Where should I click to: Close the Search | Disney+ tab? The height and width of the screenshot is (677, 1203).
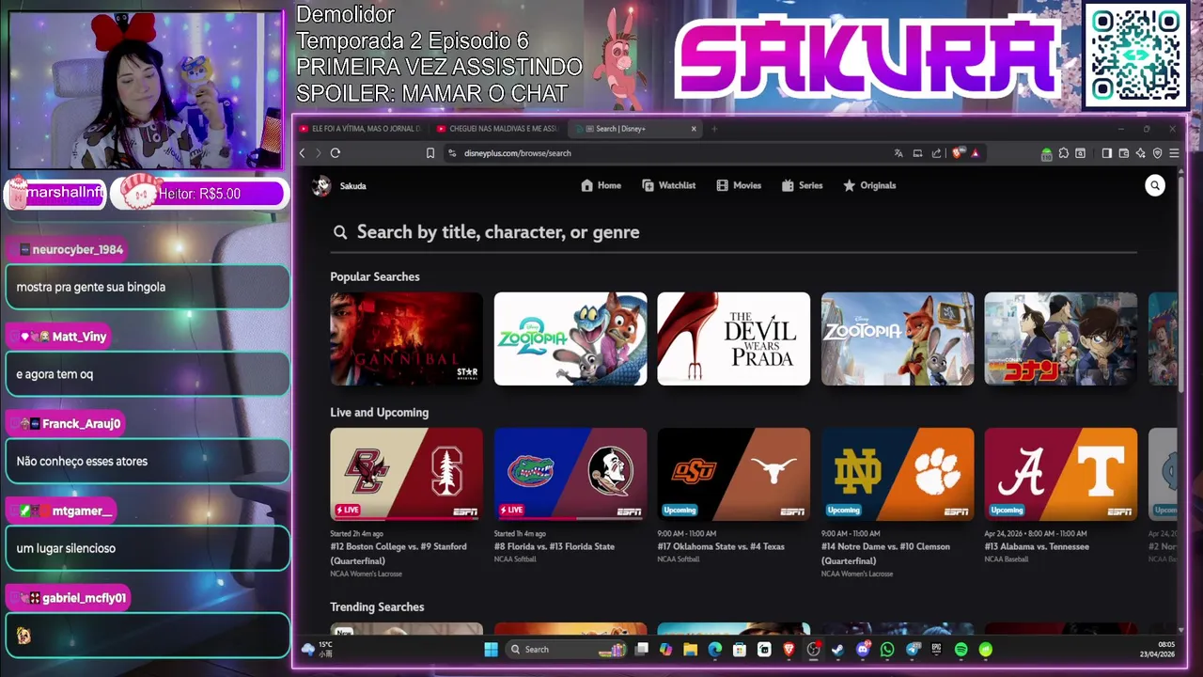pyautogui.click(x=695, y=129)
